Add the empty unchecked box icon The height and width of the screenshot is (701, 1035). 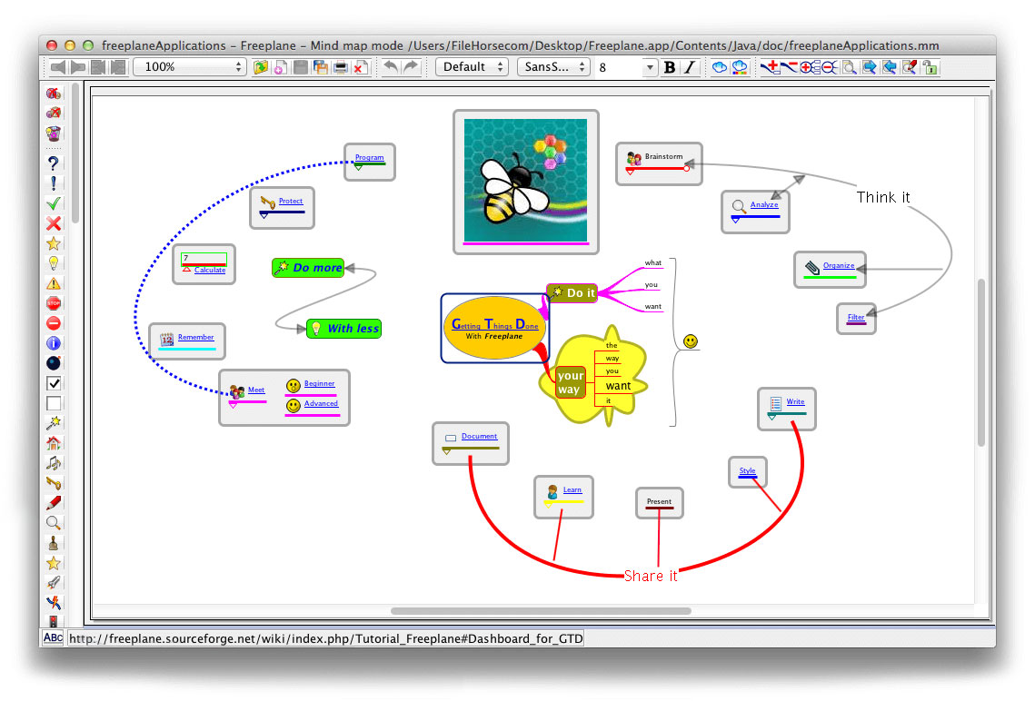point(54,403)
